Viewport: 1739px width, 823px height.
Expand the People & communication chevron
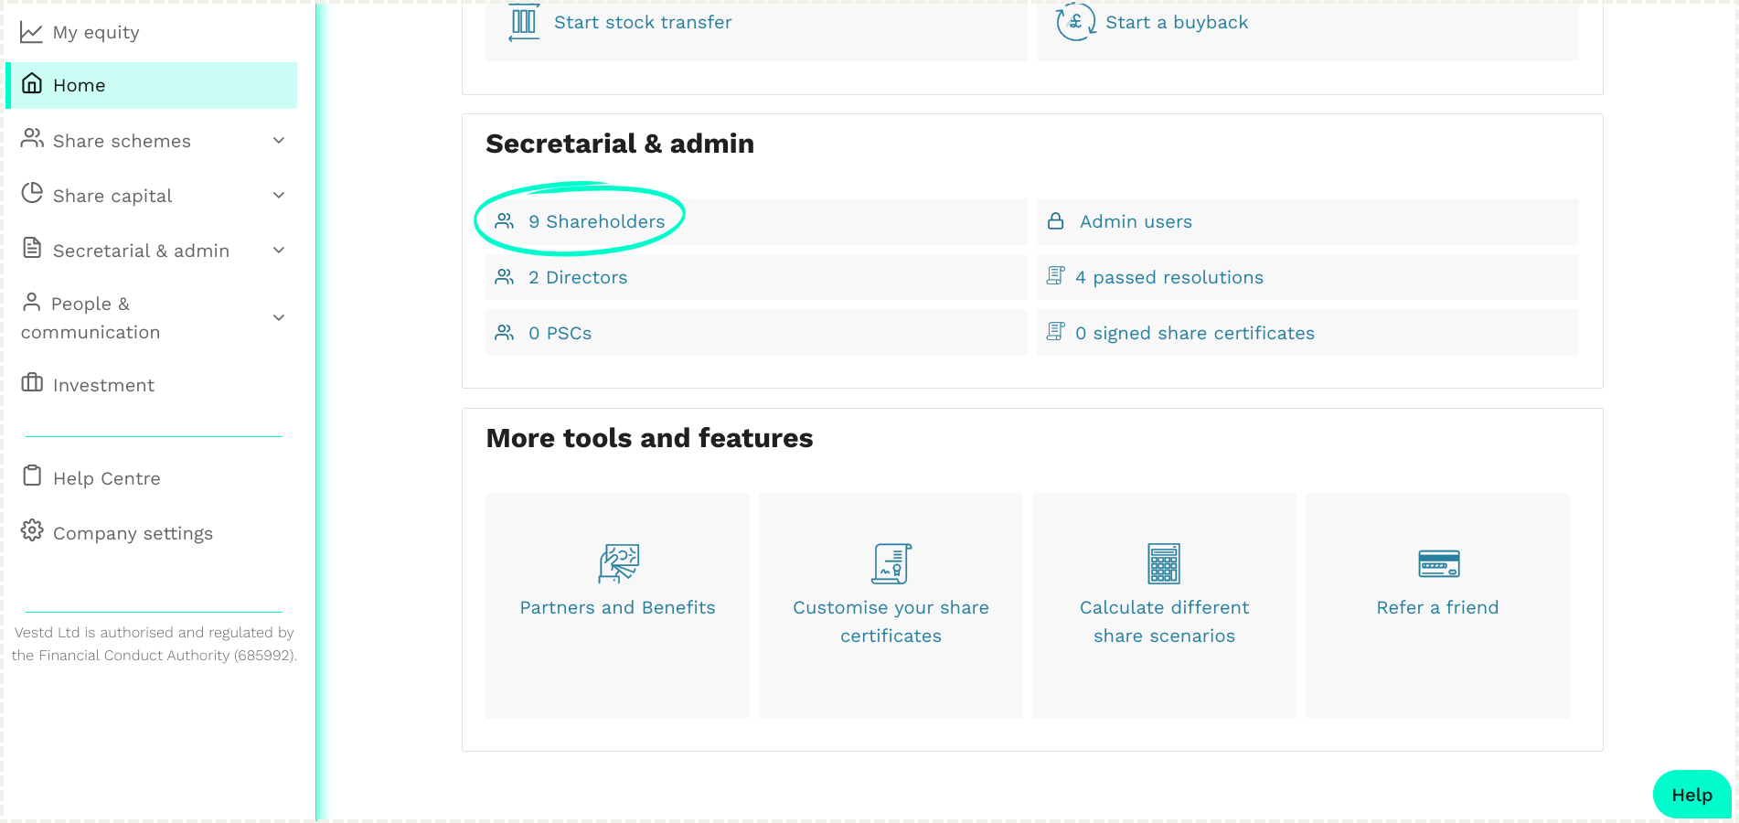(279, 317)
